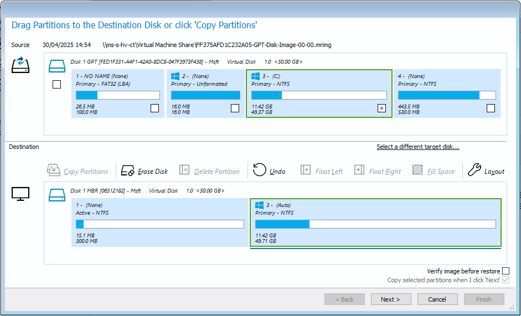Click the Copy Partitions icon

pyautogui.click(x=54, y=170)
